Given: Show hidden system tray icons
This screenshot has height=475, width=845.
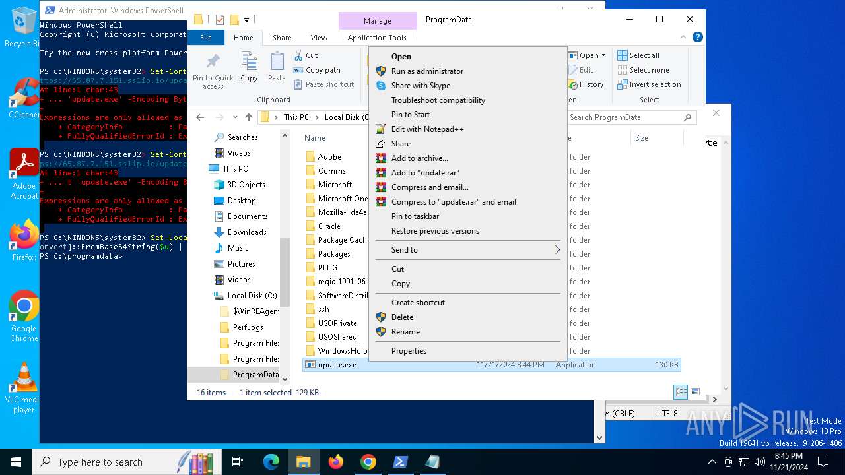Looking at the screenshot, I should point(712,462).
